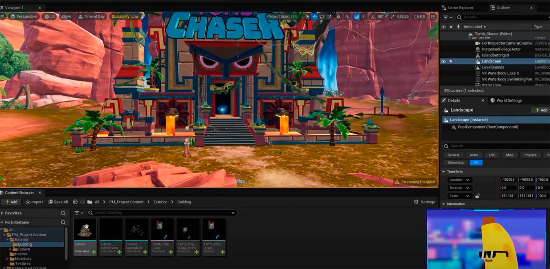
Task: Open the Outliner filter dropdown
Action: pyautogui.click(x=448, y=17)
